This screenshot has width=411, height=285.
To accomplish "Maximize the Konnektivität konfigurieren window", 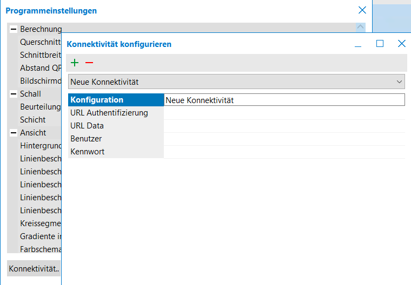I will coord(380,44).
